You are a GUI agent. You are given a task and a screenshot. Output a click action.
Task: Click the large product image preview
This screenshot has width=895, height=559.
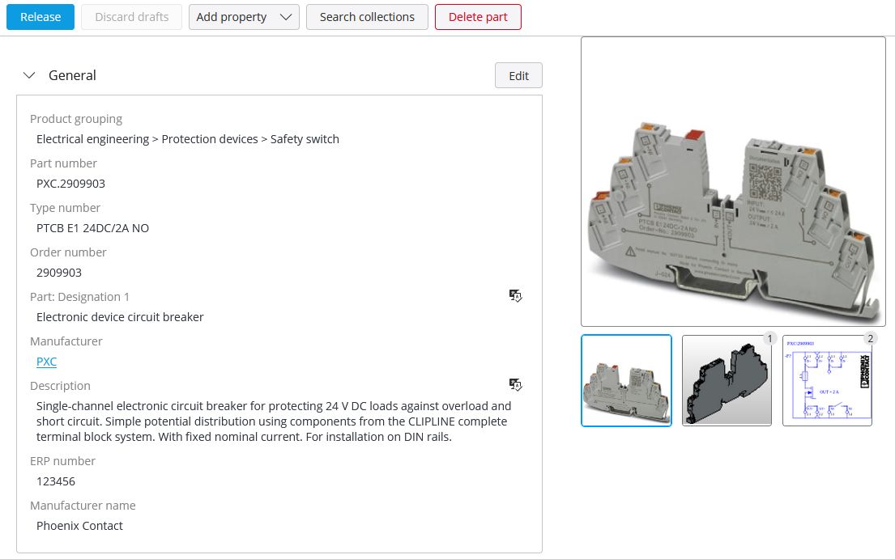coord(733,180)
